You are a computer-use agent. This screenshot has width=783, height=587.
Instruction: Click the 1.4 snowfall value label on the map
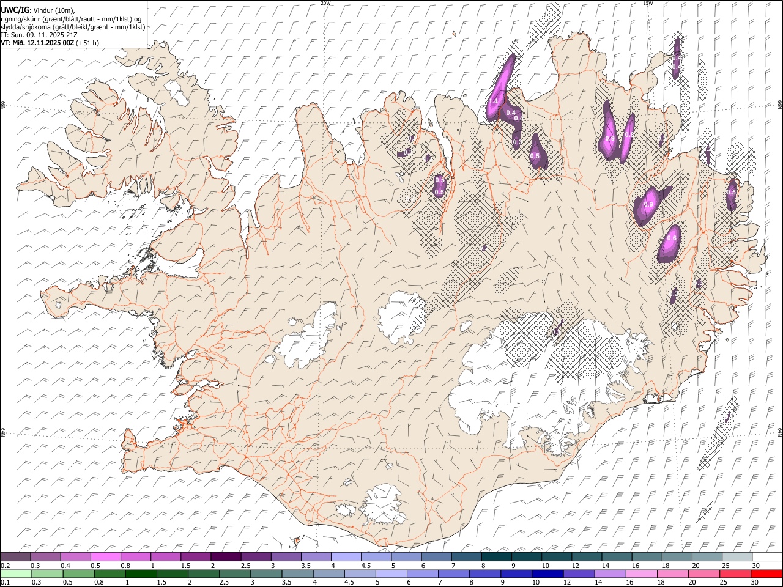tap(495, 101)
